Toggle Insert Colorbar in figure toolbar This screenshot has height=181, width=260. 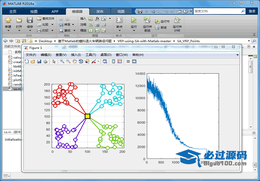click(113, 62)
